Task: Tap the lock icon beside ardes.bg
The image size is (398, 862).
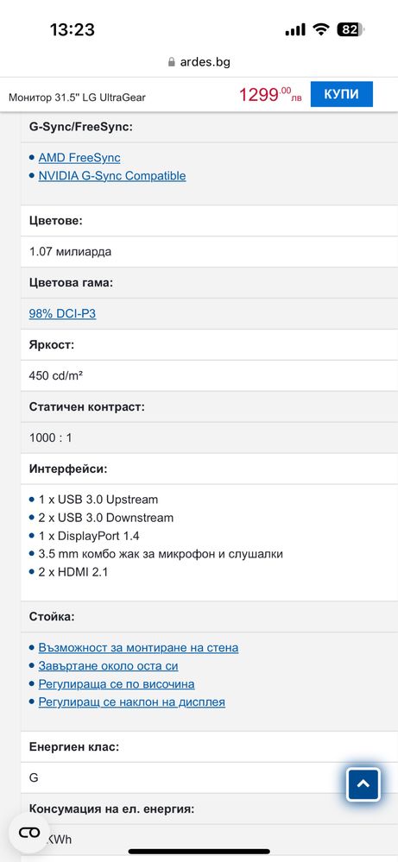Action: tap(171, 62)
